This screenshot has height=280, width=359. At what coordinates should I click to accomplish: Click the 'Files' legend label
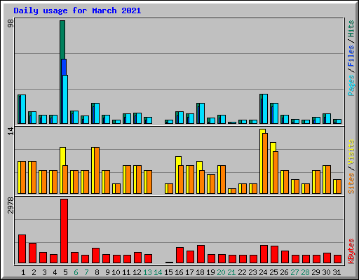pyautogui.click(x=351, y=56)
